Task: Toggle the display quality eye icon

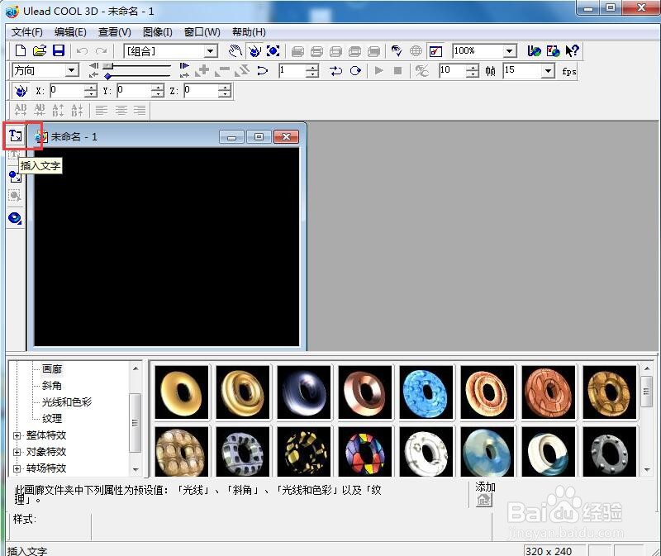Action: tap(397, 51)
